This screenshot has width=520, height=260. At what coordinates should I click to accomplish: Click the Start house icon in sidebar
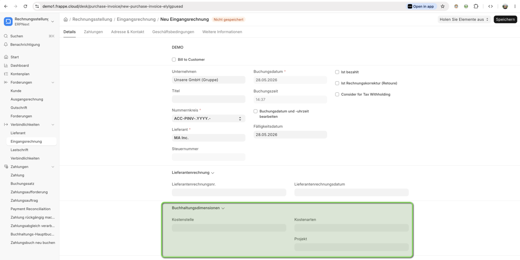click(x=6, y=57)
